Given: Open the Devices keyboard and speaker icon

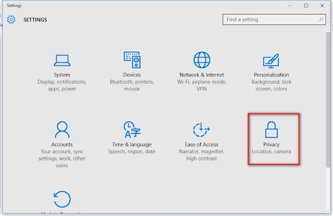Looking at the screenshot, I should point(132,60).
